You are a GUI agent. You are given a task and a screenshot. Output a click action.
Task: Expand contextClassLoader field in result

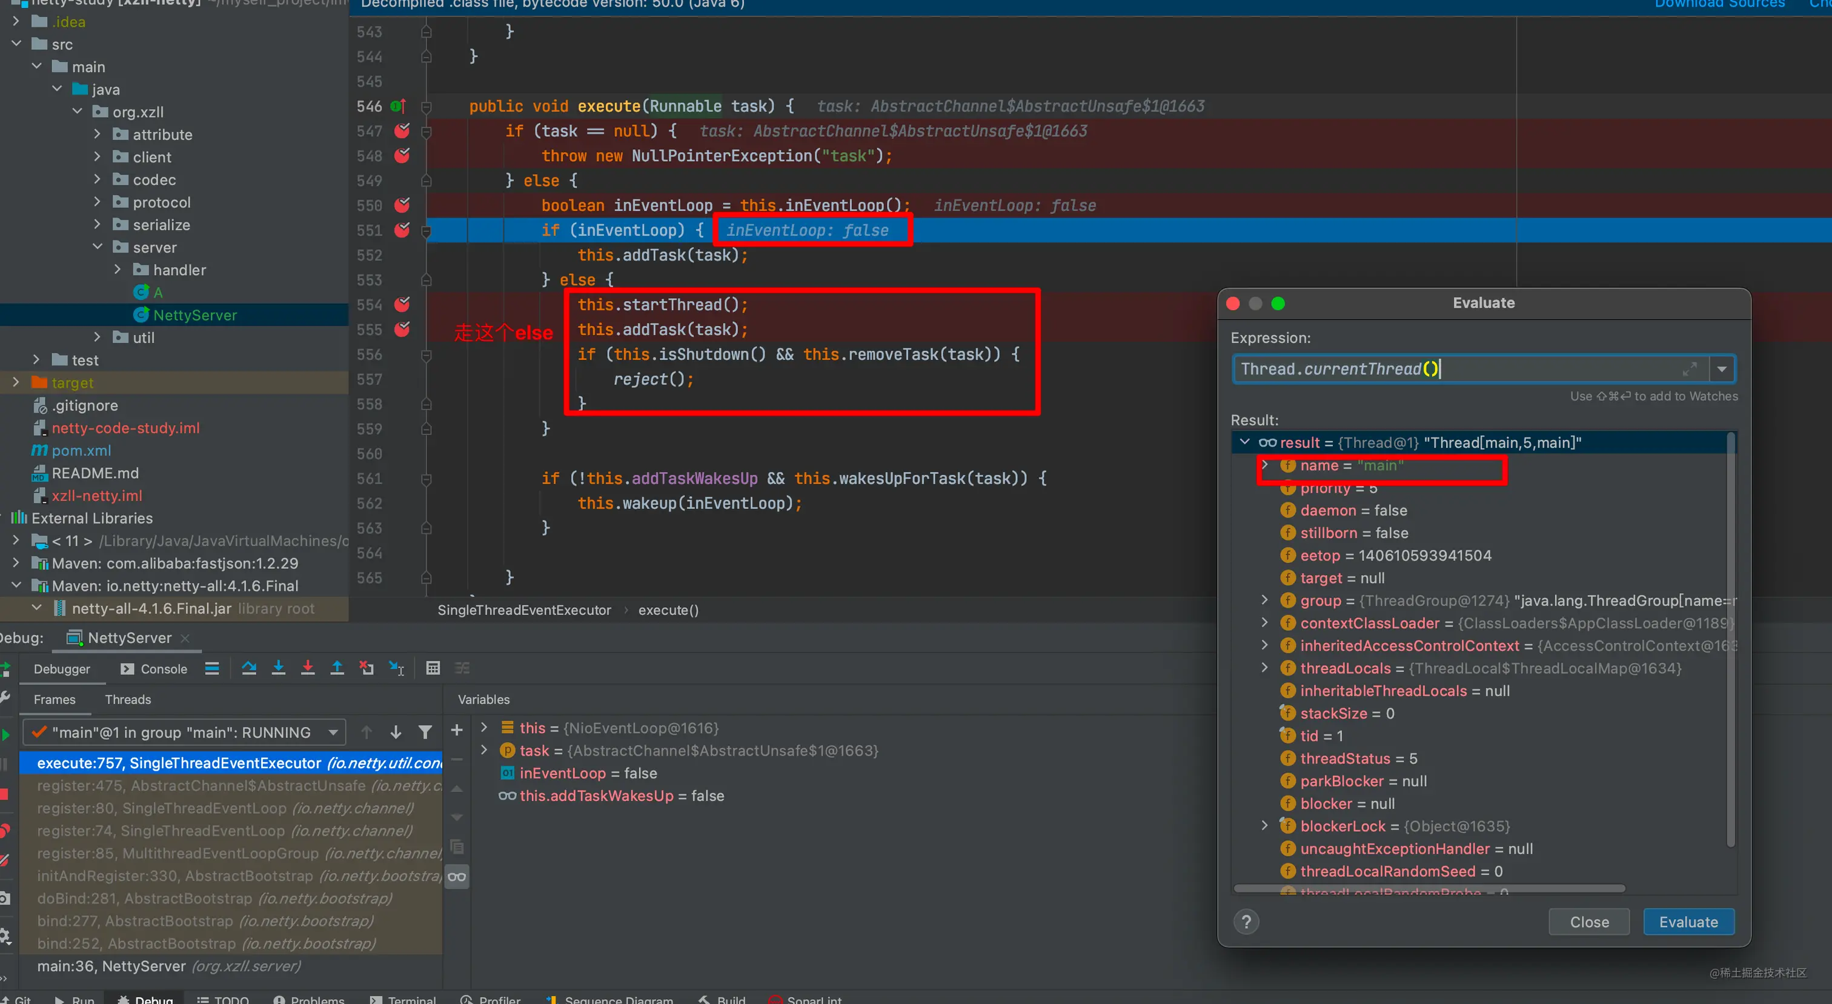[1264, 622]
